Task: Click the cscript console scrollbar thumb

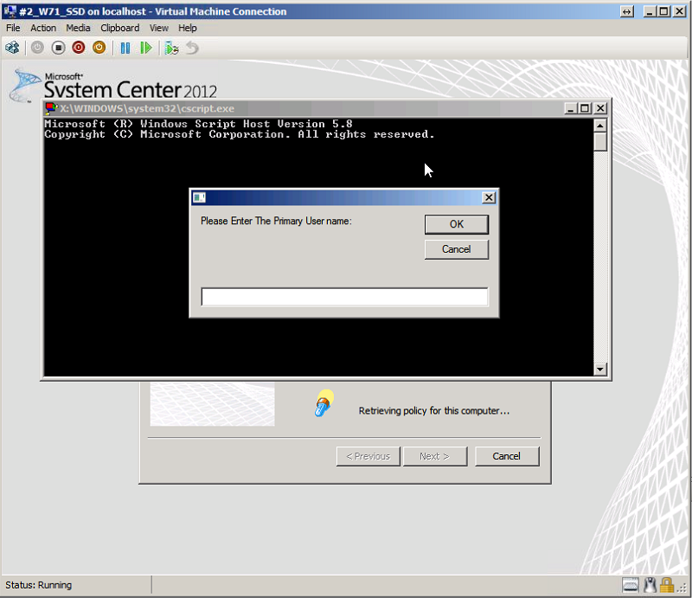Action: [x=599, y=142]
